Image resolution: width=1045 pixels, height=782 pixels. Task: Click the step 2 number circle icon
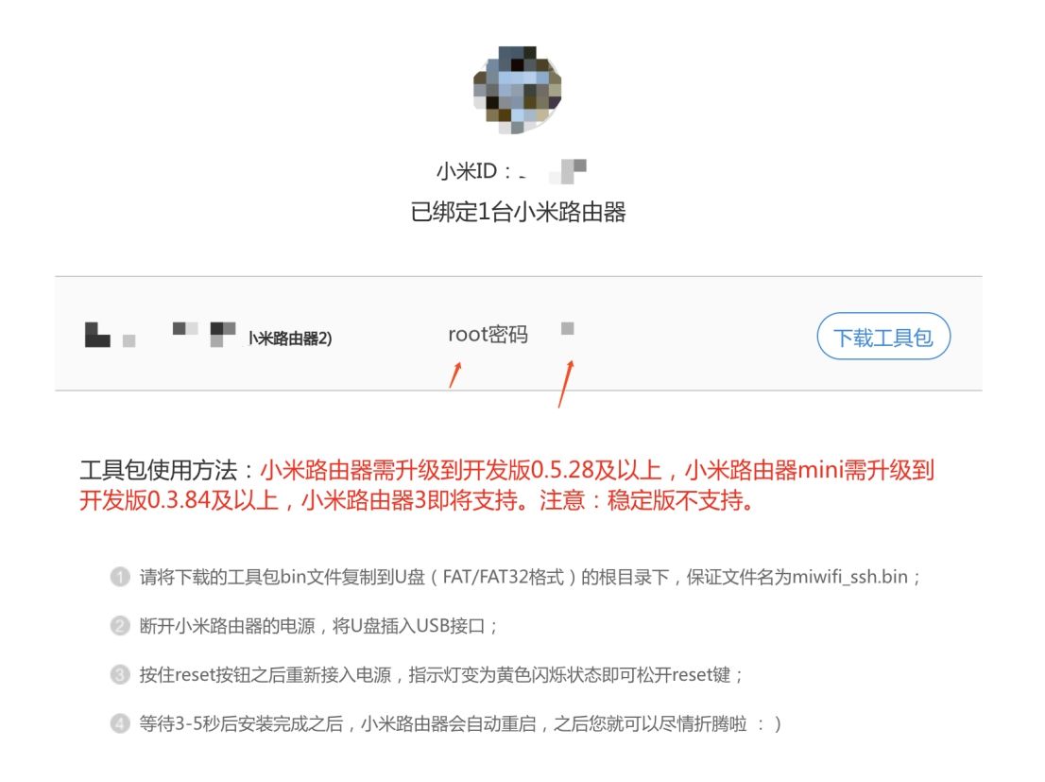[120, 626]
